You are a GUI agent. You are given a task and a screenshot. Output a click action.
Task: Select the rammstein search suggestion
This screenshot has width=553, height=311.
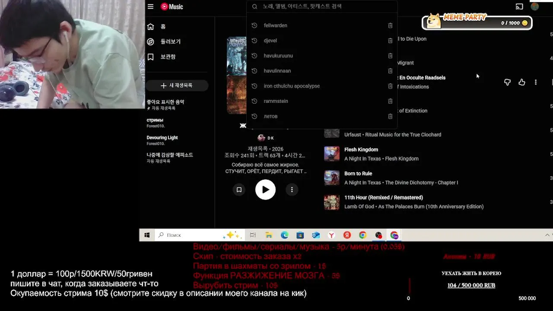coord(321,101)
